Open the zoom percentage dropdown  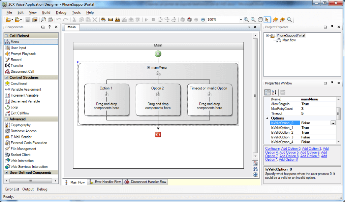tap(241, 20)
